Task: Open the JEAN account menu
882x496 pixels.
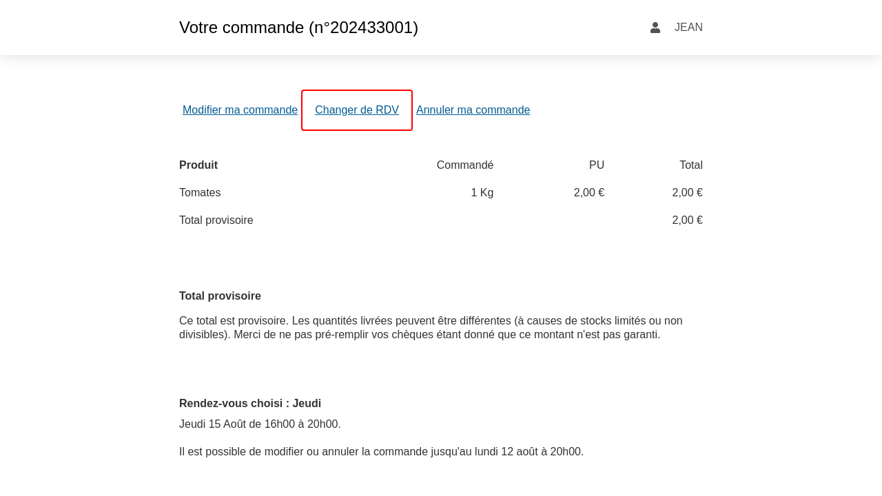Action: (x=688, y=28)
